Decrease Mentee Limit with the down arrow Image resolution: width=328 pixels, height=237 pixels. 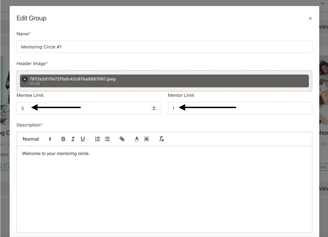coord(154,109)
